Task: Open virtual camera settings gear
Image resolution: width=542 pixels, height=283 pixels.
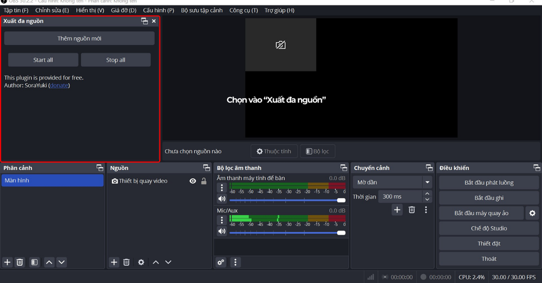Action: [x=532, y=213]
